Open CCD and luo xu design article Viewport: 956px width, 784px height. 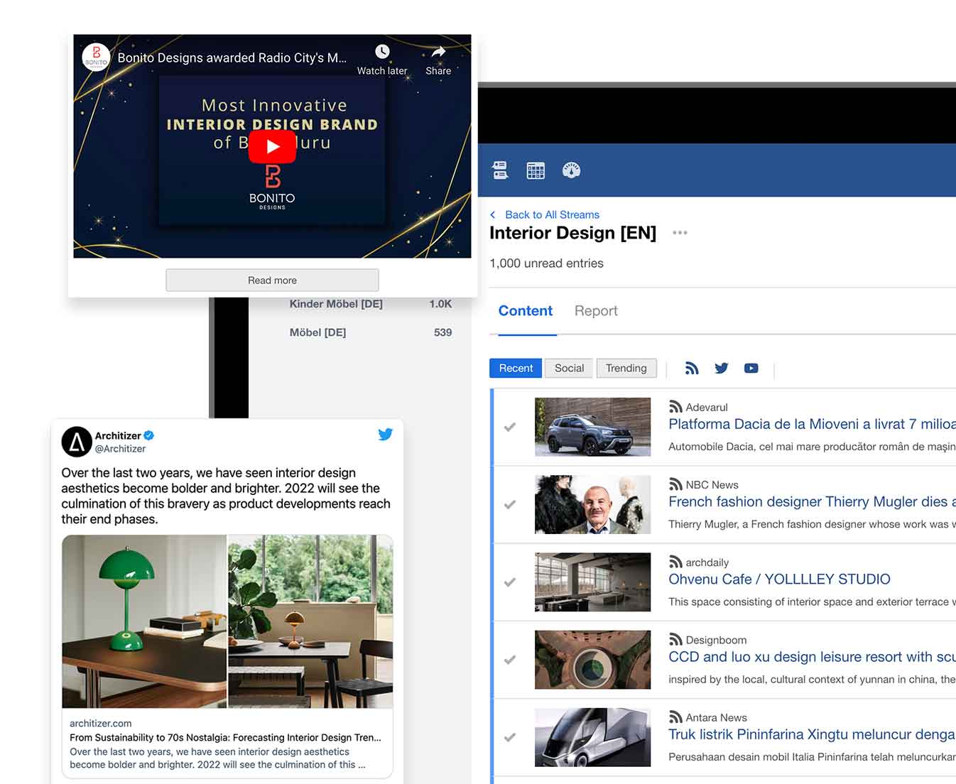pos(812,657)
